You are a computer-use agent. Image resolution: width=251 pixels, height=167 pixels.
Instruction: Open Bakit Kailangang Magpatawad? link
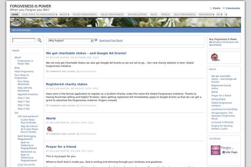(x=27, y=138)
